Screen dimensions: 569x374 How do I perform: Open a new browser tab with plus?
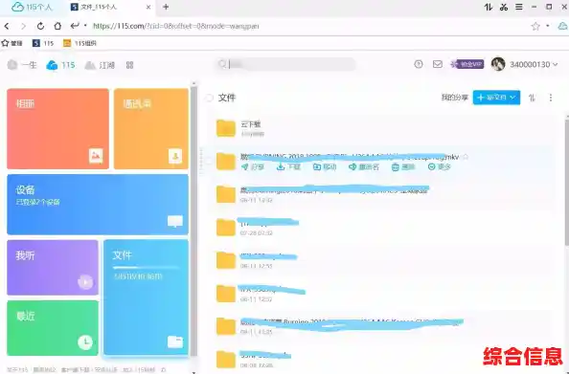(x=166, y=7)
